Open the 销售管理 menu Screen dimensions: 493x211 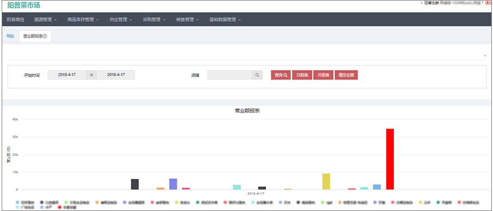(187, 20)
